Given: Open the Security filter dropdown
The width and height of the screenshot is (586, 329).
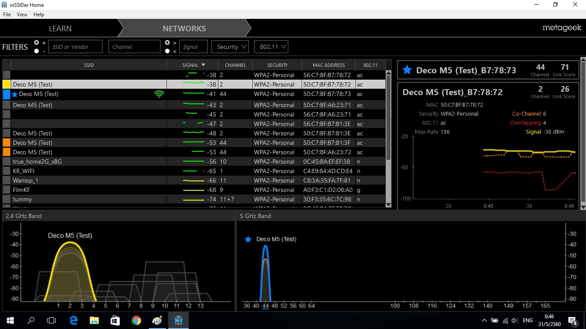Looking at the screenshot, I should pos(230,47).
